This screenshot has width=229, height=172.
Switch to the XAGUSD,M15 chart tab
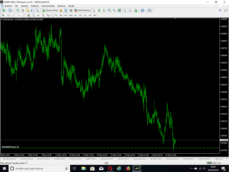pos(173,159)
